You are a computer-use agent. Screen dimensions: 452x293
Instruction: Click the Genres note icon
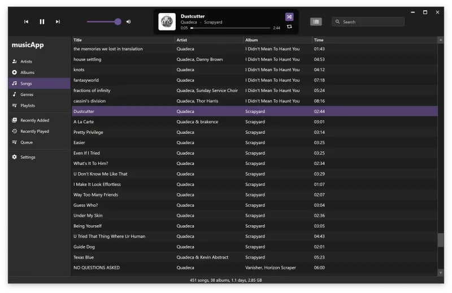(15, 94)
